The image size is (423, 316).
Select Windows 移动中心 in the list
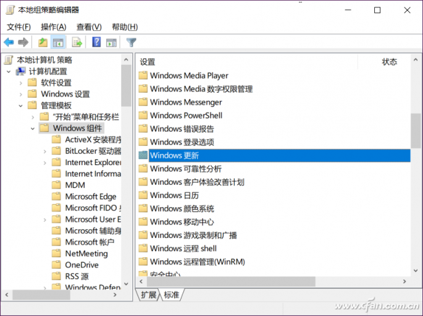point(182,221)
